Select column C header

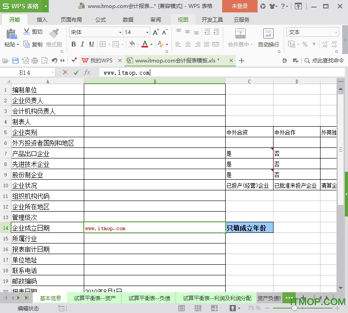click(x=249, y=81)
